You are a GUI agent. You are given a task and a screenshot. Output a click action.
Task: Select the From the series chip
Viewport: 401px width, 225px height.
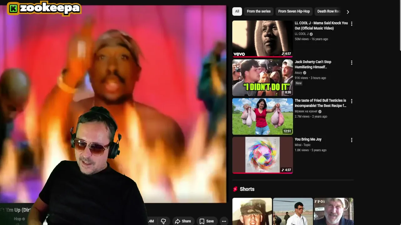[258, 11]
